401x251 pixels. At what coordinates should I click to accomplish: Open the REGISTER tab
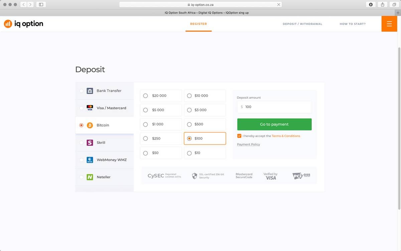click(x=198, y=24)
